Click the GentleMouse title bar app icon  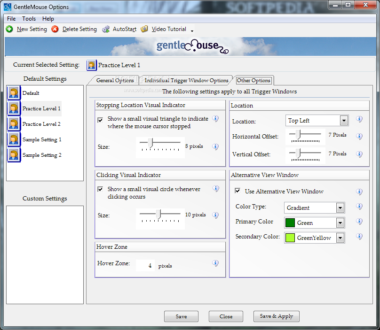[8, 7]
